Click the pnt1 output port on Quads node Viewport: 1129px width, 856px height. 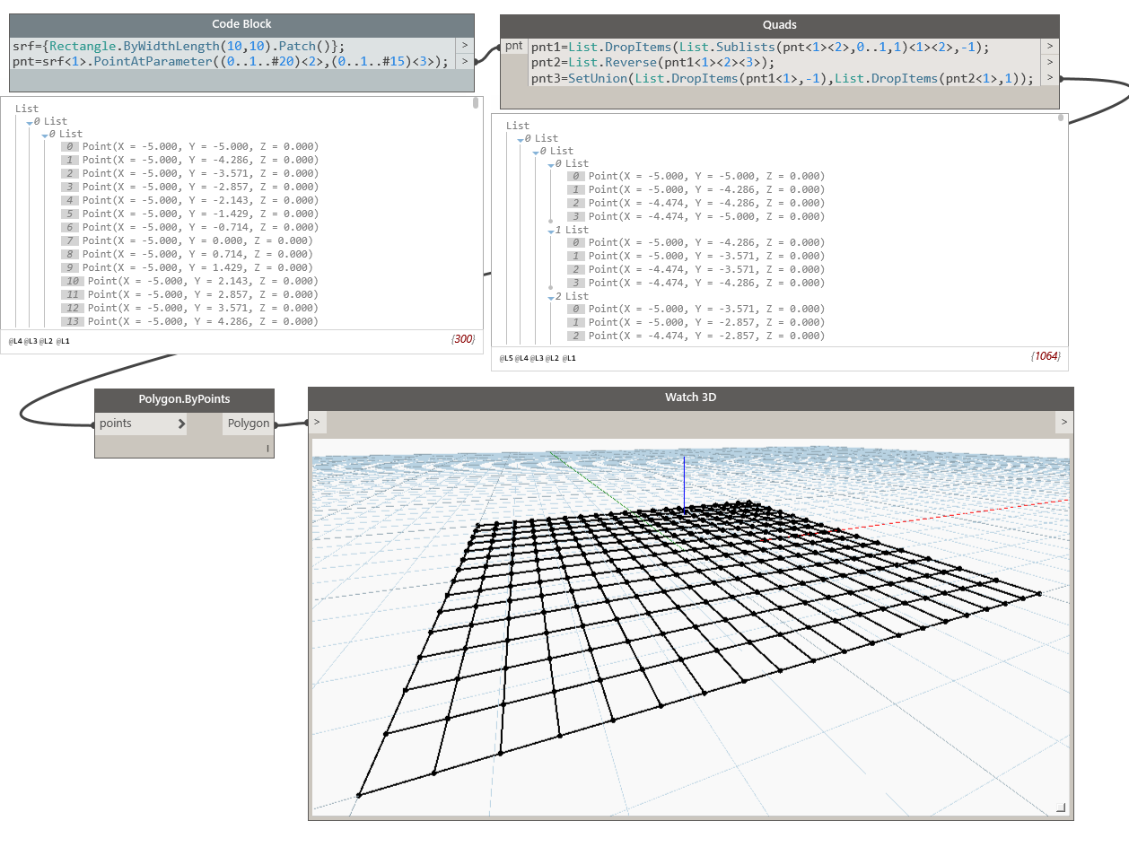(1050, 46)
